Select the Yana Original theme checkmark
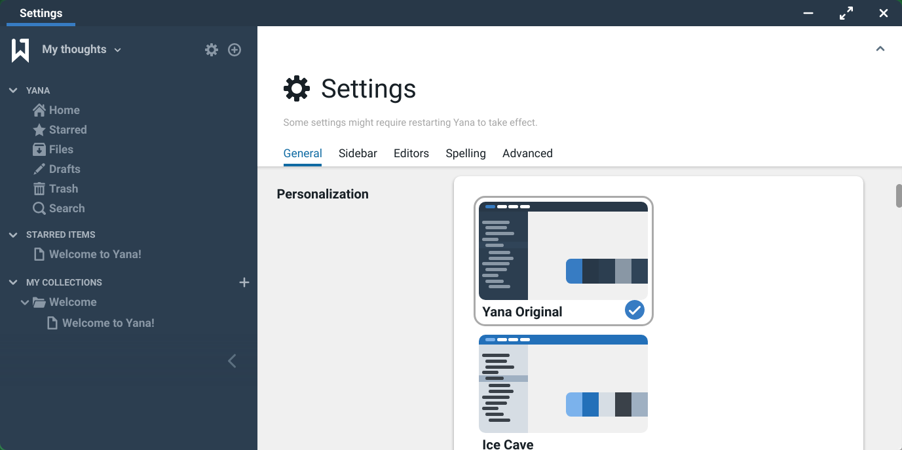 click(x=634, y=310)
